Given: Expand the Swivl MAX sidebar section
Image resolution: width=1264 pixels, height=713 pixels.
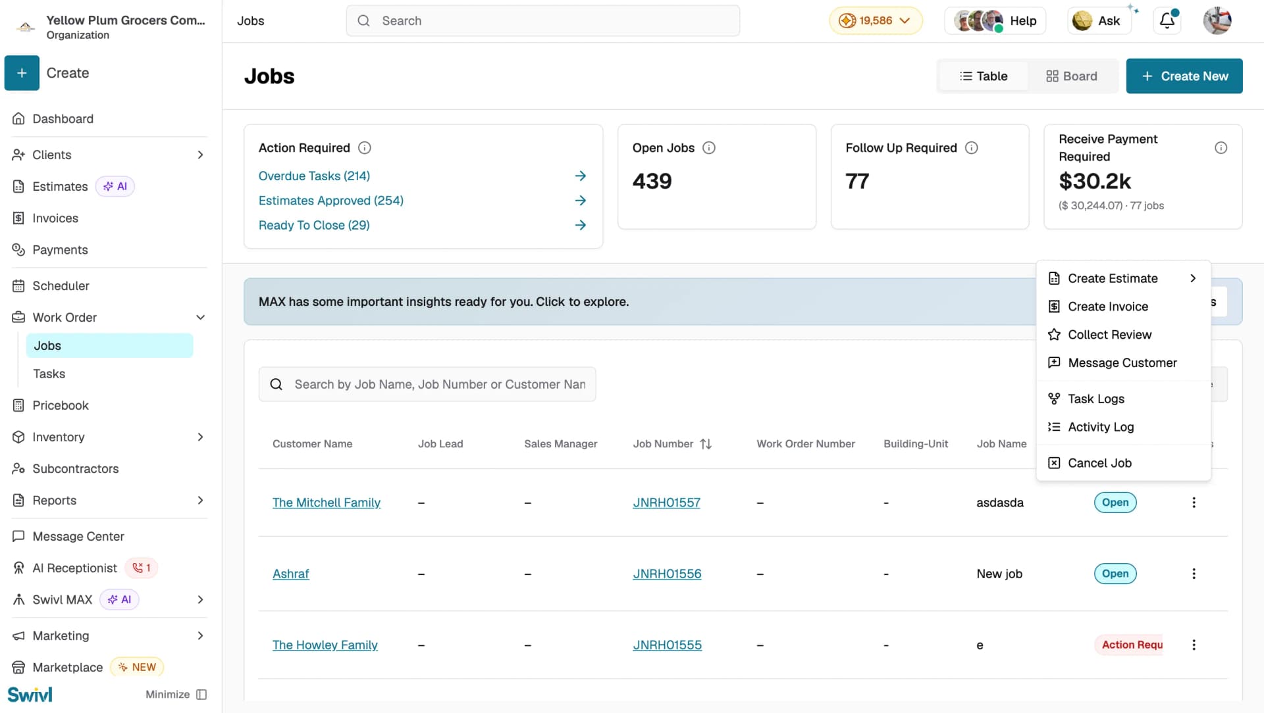Looking at the screenshot, I should click(201, 600).
